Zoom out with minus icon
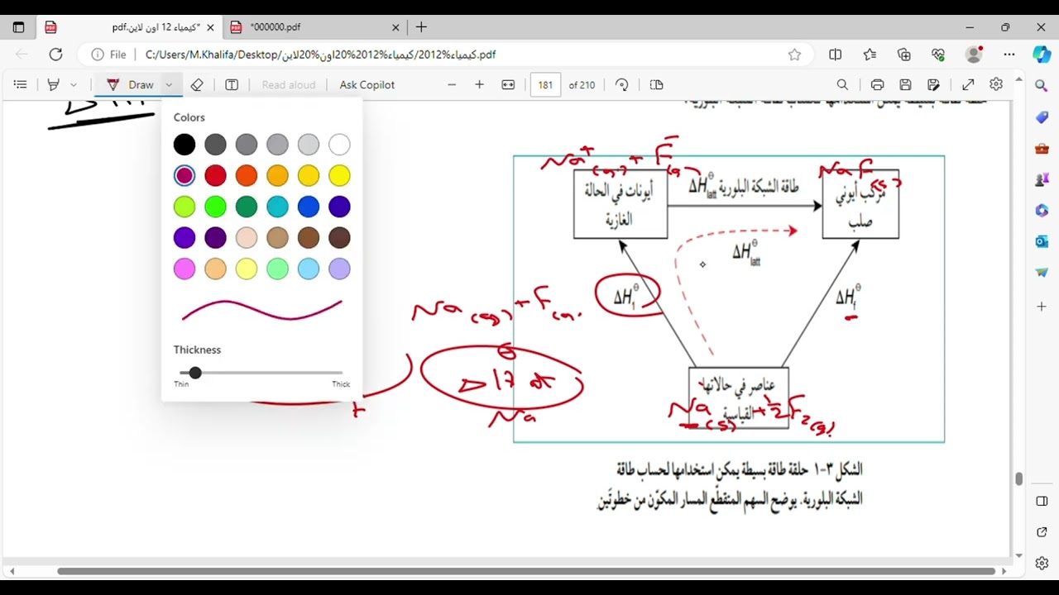 coord(452,84)
